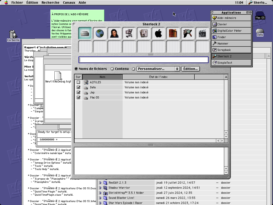The image size is (273, 205).
Task: Click the A2FILES network volume icon
Action: 86,82
